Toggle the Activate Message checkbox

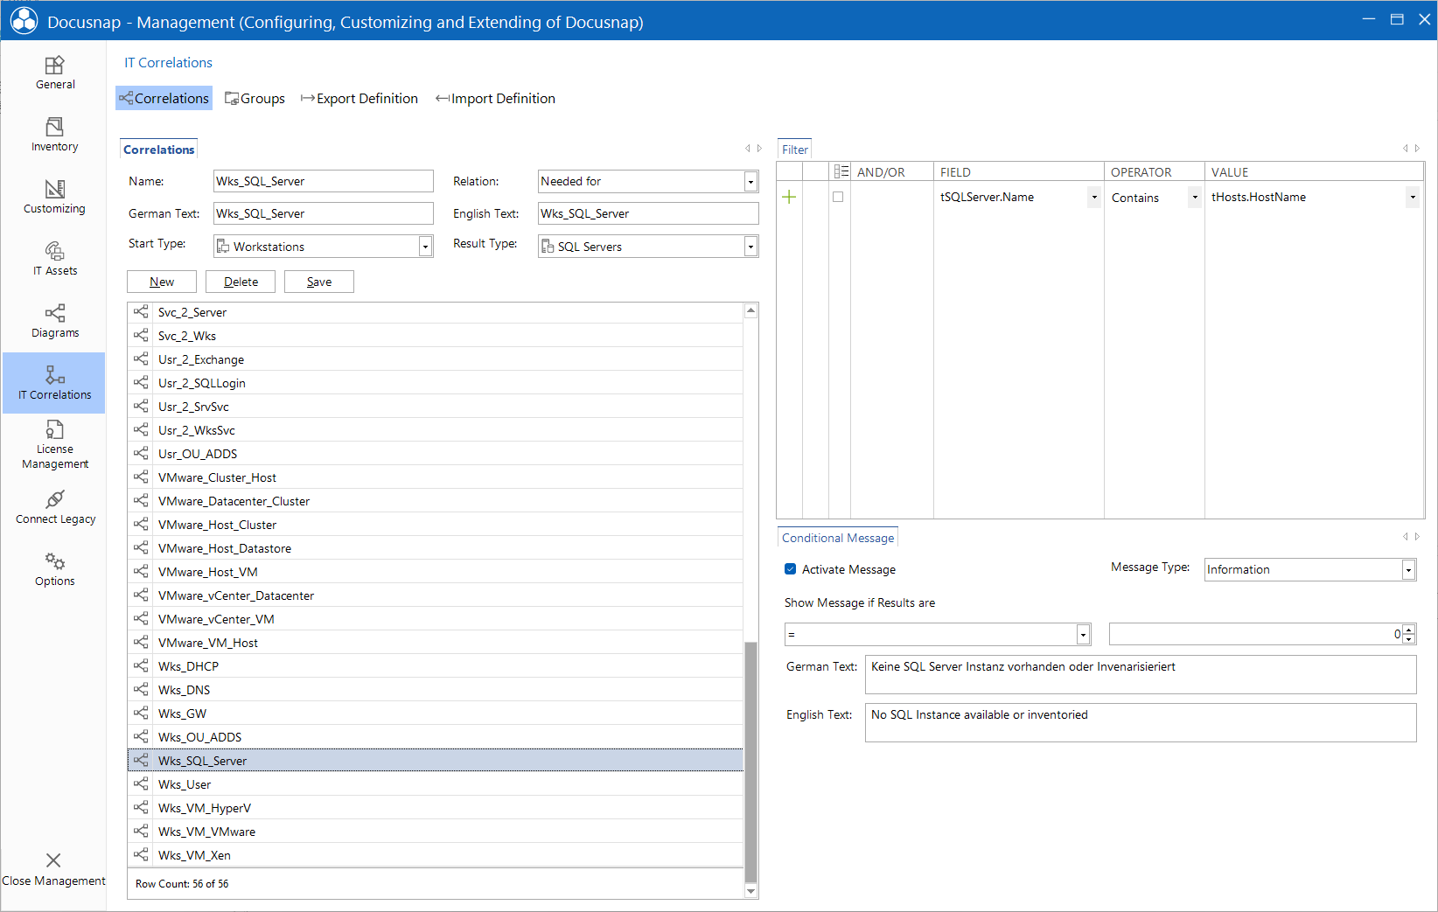[x=791, y=569]
